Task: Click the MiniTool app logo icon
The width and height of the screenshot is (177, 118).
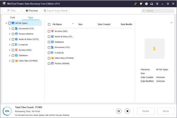Action: 4,4
